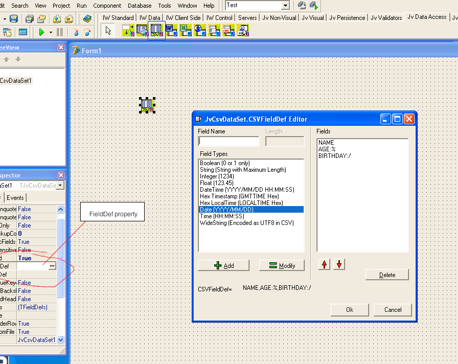Switch to IW Data palette tab
Image resolution: width=458 pixels, height=364 pixels.
pyautogui.click(x=150, y=18)
